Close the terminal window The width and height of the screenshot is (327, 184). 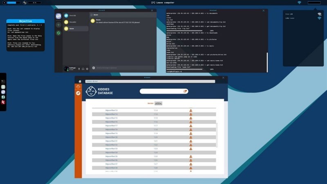[x=263, y=11]
